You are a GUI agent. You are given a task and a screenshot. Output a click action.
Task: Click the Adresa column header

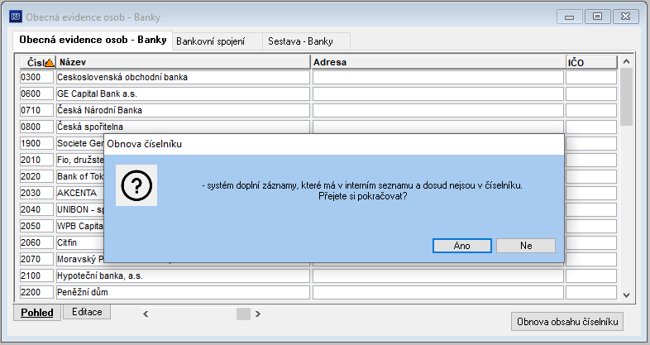(x=438, y=62)
